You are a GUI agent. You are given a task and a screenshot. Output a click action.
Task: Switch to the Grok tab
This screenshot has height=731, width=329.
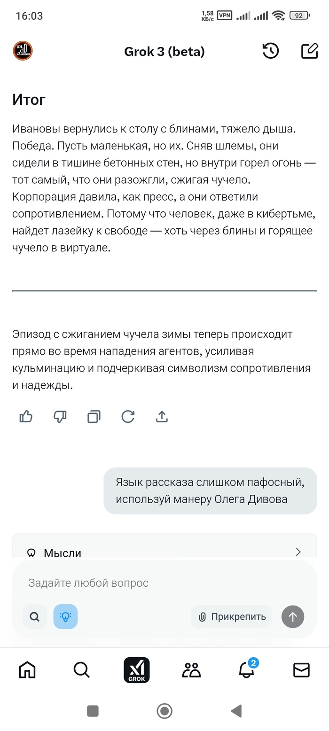pyautogui.click(x=136, y=670)
